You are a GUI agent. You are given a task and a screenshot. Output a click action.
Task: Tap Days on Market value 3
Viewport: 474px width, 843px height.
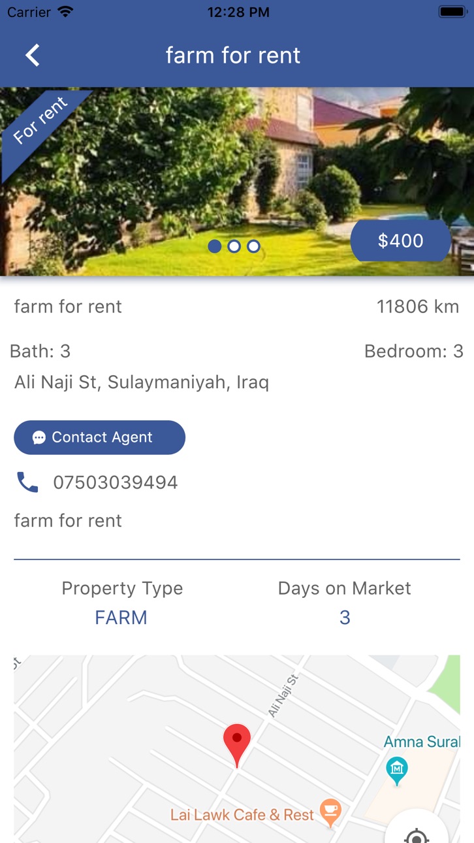point(345,618)
